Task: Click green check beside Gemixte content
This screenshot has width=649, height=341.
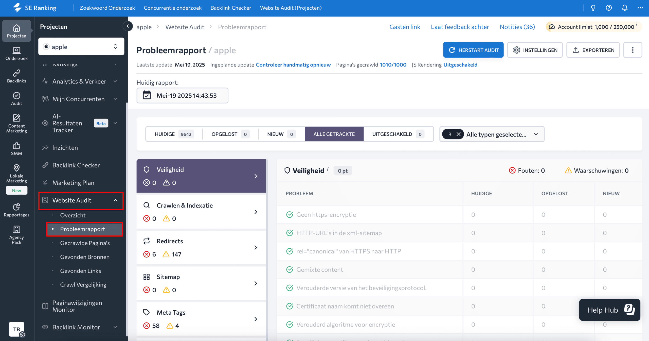Action: click(290, 269)
